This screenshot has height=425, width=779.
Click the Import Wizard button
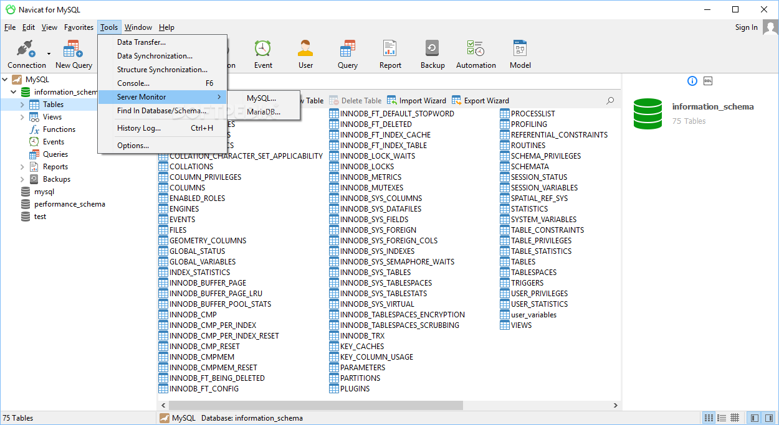pyautogui.click(x=416, y=100)
